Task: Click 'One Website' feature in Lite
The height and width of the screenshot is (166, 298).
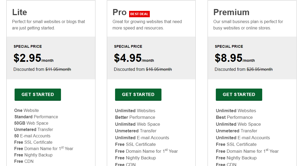Action: tap(27, 111)
